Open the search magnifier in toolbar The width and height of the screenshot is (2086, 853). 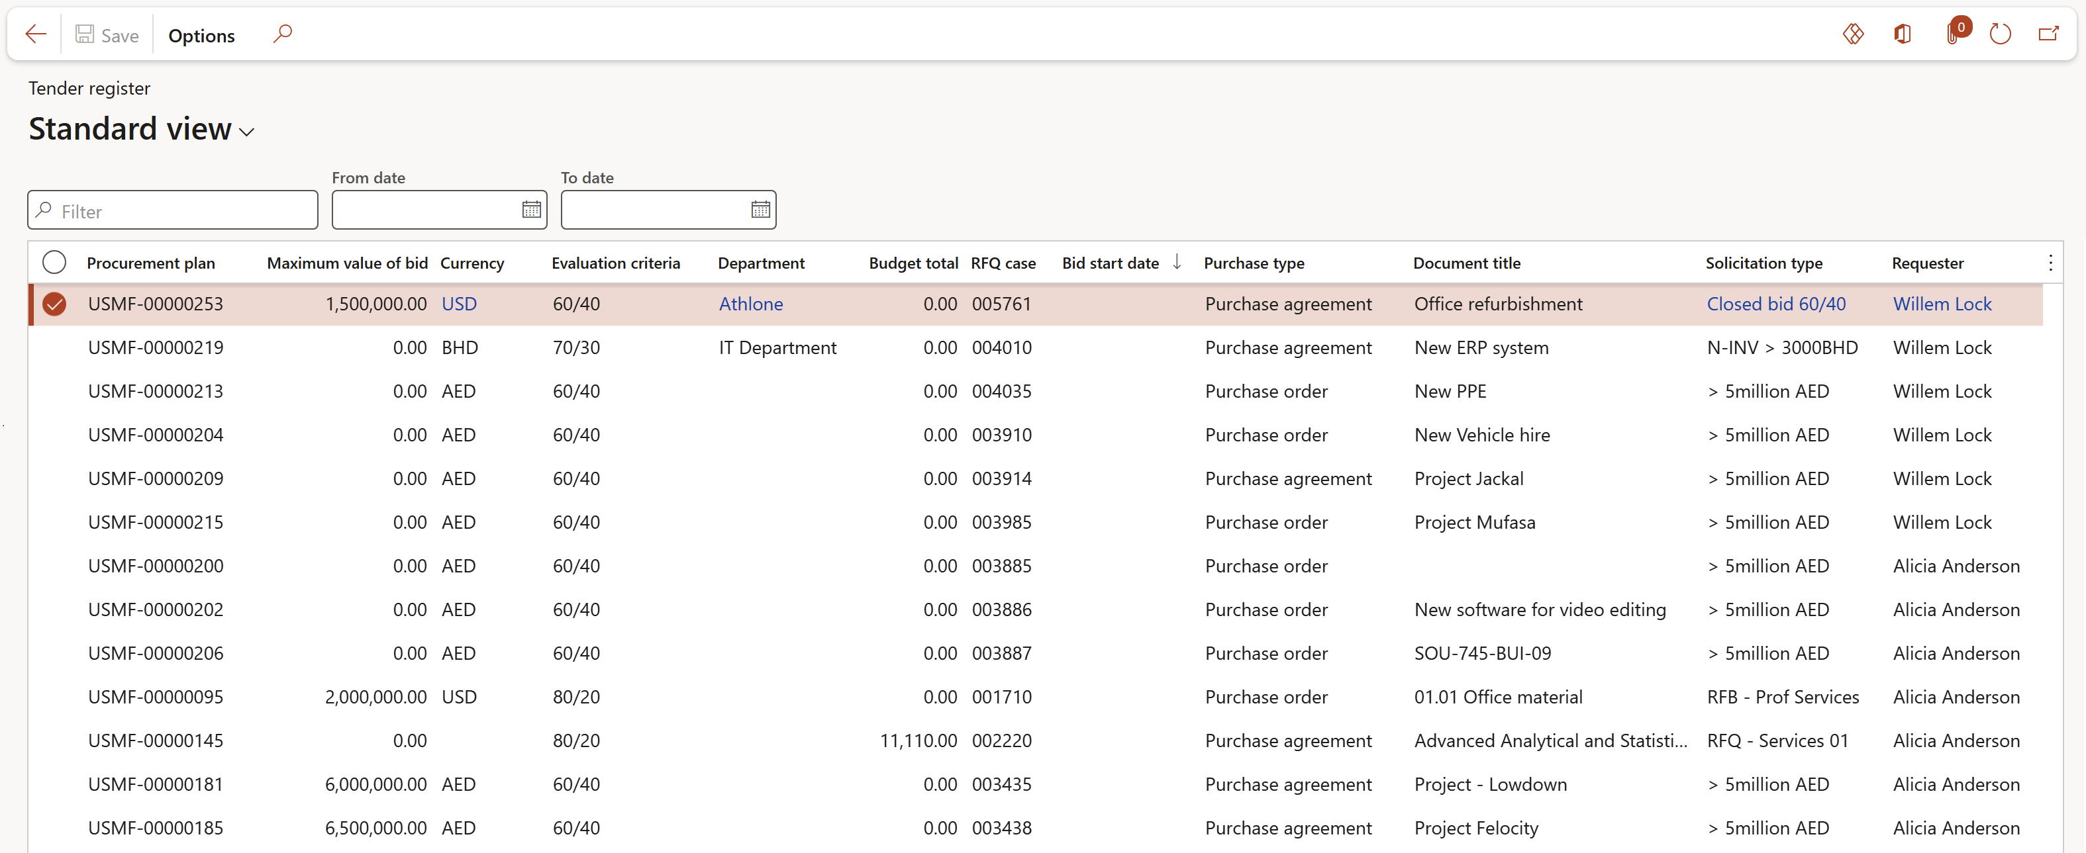pyautogui.click(x=282, y=34)
